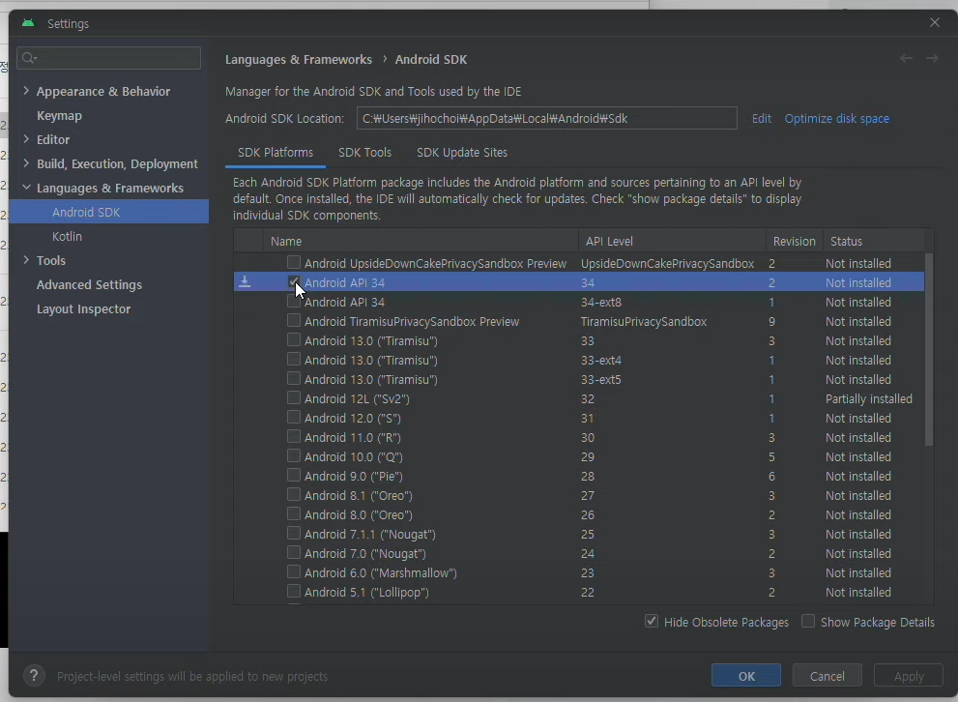This screenshot has height=702, width=958.
Task: Close the Settings dialog
Action: pyautogui.click(x=934, y=22)
